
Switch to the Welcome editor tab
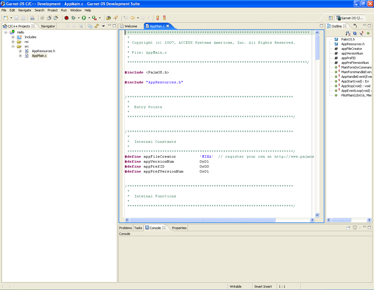coord(131,26)
